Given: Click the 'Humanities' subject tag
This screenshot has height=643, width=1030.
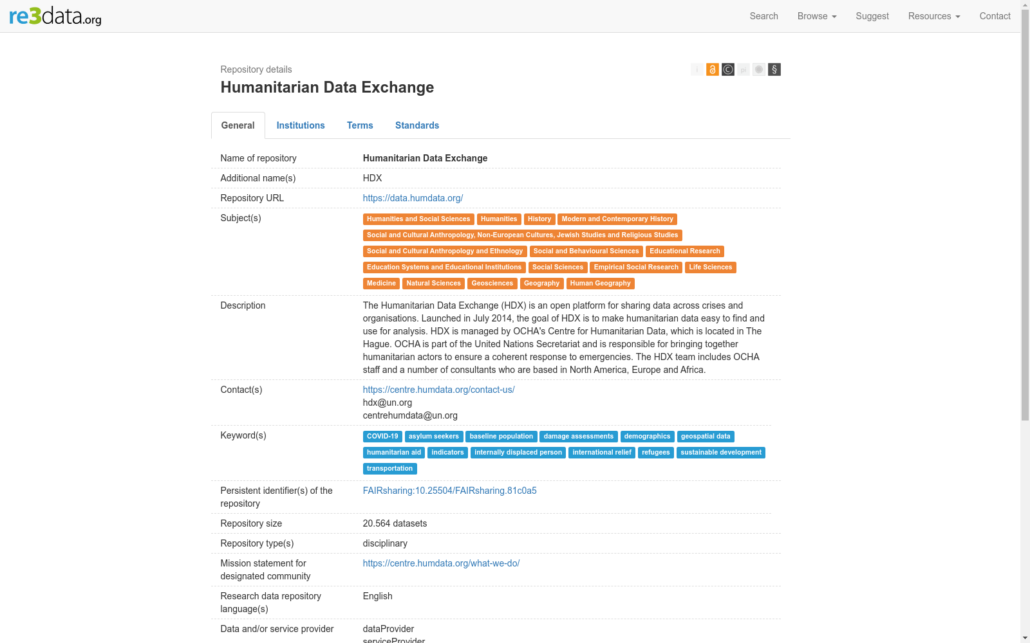Looking at the screenshot, I should (x=499, y=219).
